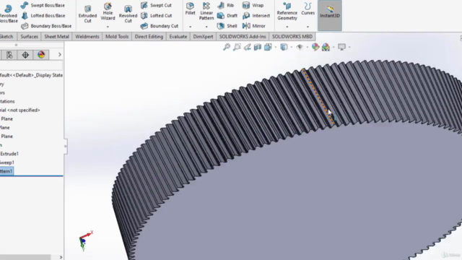Viewport: 462px width, 260px height.
Task: Click the Edit Appearance color ball
Action: click(x=315, y=47)
